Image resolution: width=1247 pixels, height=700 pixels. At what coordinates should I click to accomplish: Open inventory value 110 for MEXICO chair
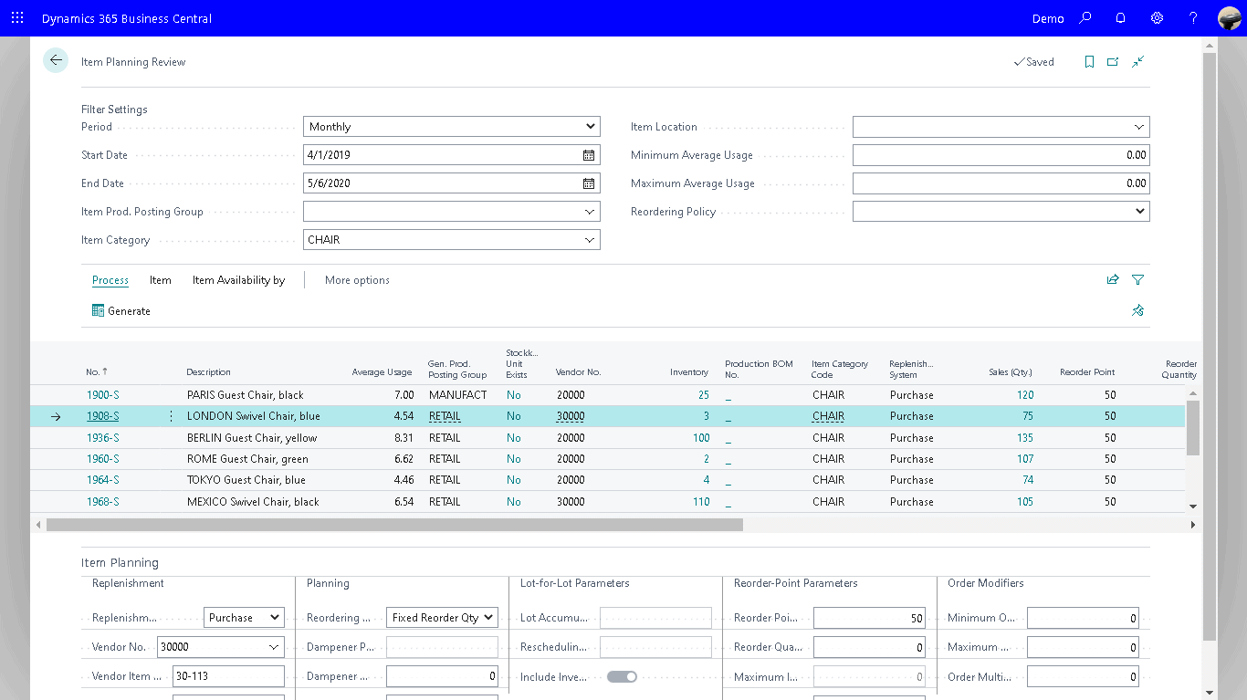[x=701, y=502]
